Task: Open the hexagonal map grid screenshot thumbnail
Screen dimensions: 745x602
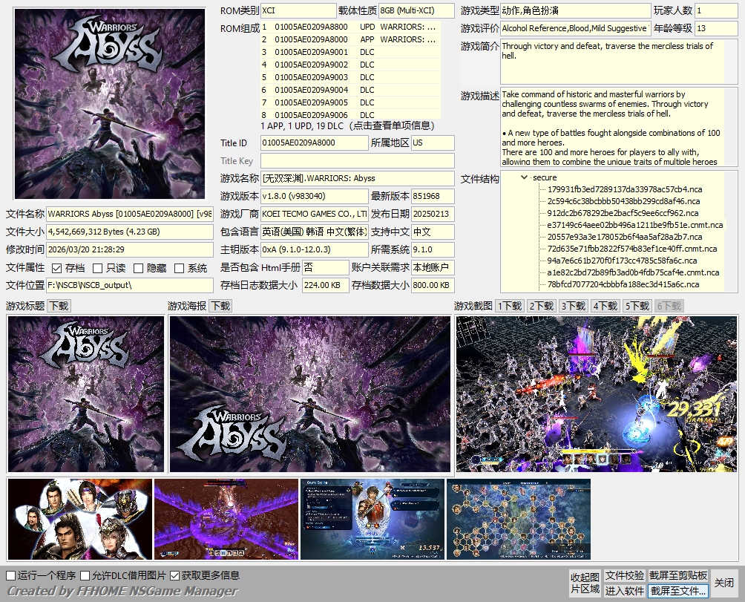Action: 519,519
